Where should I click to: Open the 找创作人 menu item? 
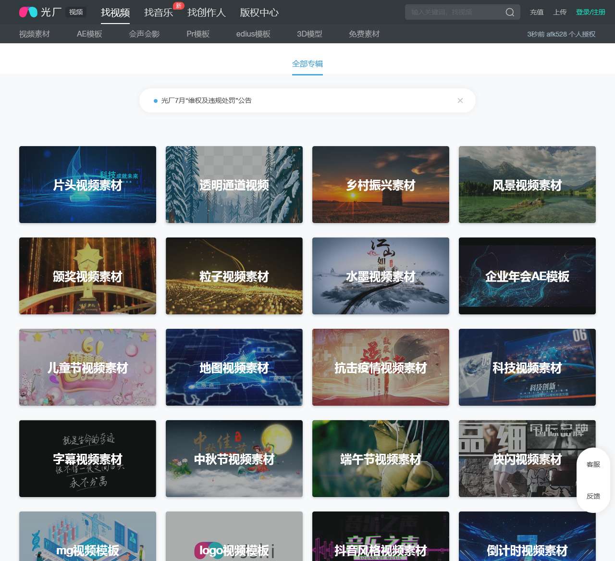coord(206,12)
